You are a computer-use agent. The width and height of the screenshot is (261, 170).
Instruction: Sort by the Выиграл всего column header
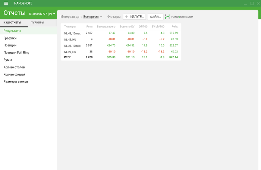coord(106,26)
